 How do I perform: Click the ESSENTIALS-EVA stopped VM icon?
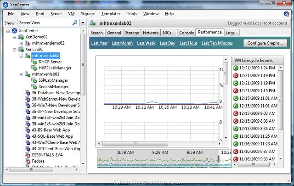[x=28, y=155]
